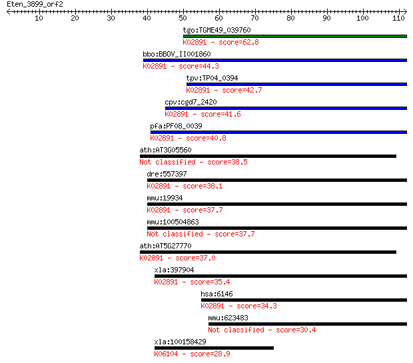Open the cpv:cgd7_2420 gene link
Viewport: 413px width, 363px height.
191,102
